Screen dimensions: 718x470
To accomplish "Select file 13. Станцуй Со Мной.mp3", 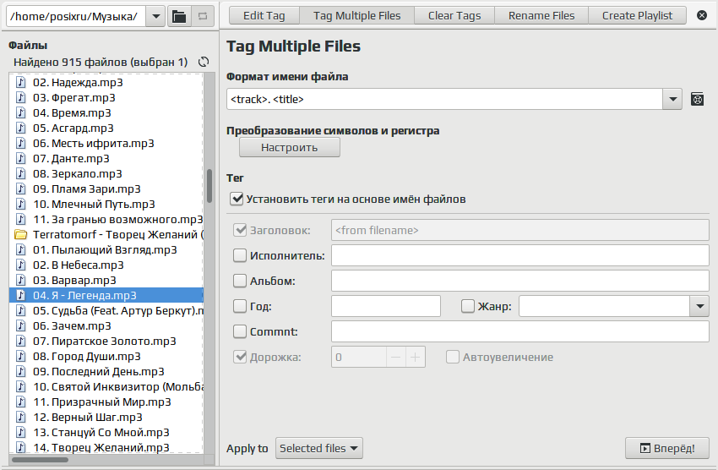I will [x=106, y=432].
